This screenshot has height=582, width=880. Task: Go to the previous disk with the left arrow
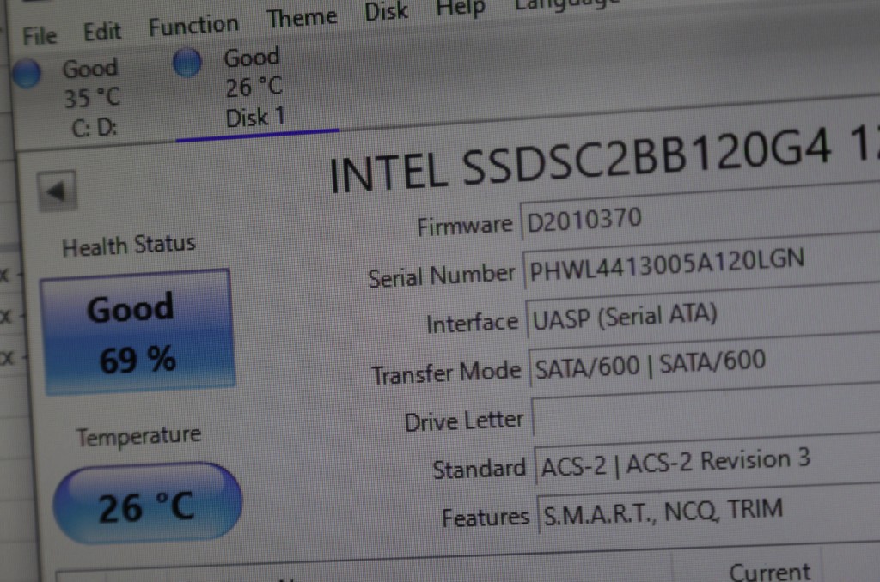pos(57,191)
